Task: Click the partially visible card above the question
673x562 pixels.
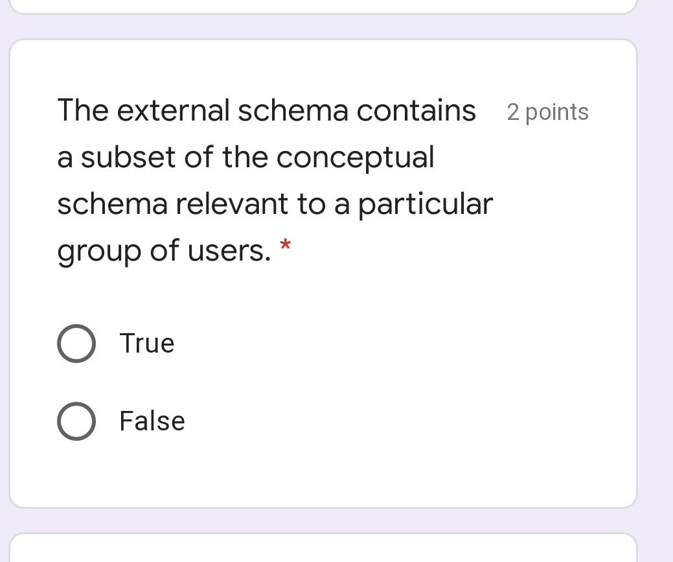Action: pyautogui.click(x=324, y=5)
